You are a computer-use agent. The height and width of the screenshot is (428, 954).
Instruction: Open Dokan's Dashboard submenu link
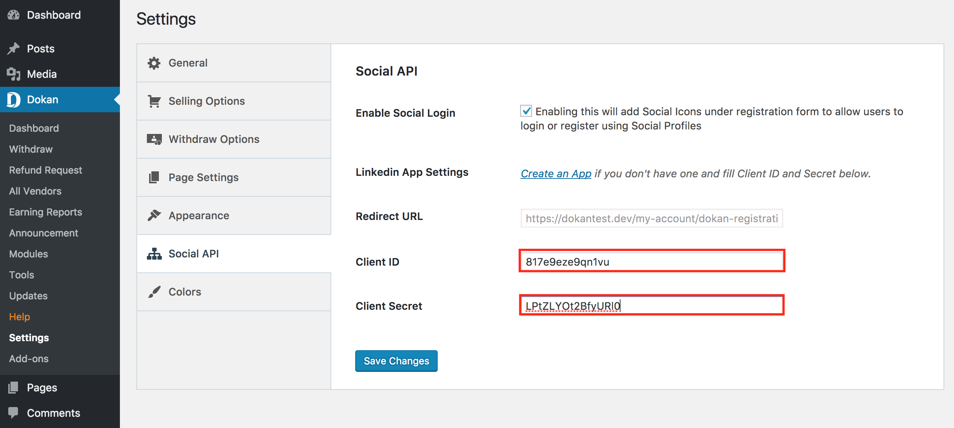(34, 128)
